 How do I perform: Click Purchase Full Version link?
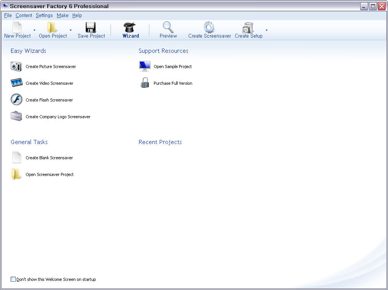pyautogui.click(x=173, y=83)
